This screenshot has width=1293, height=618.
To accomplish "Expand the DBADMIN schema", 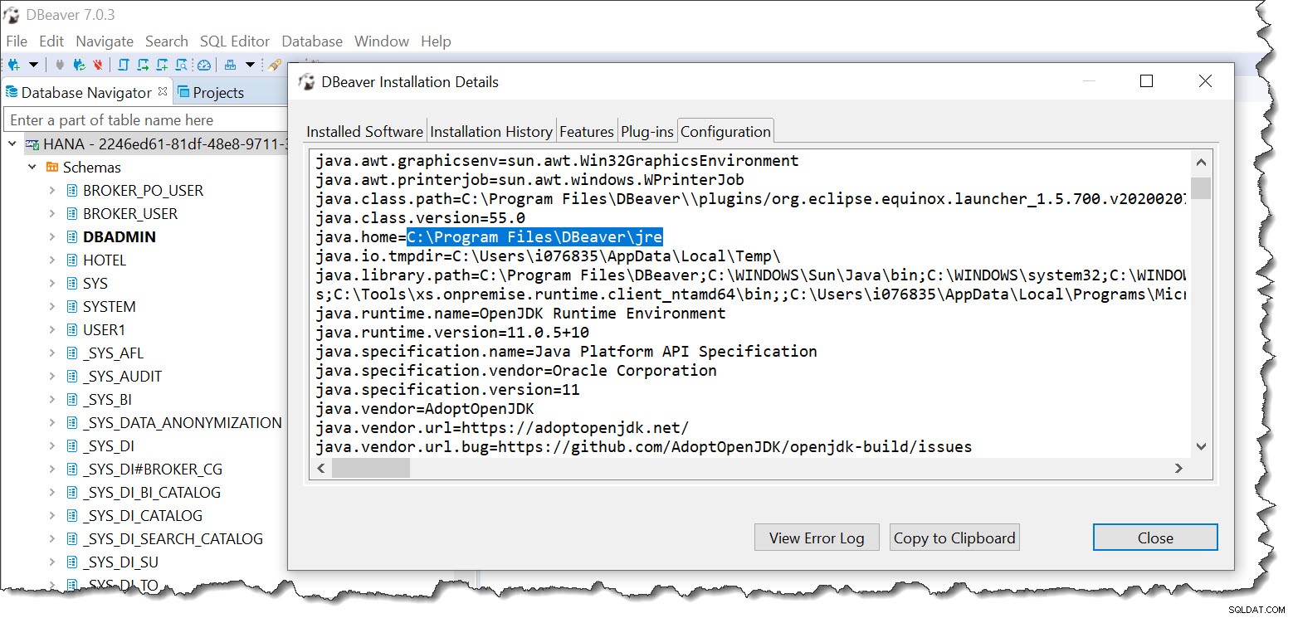I will point(52,236).
